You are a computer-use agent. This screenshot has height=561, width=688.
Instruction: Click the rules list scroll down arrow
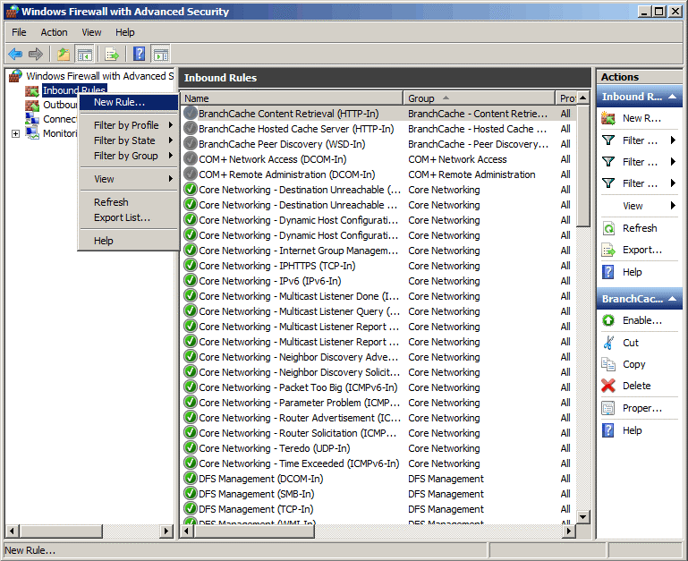(582, 517)
